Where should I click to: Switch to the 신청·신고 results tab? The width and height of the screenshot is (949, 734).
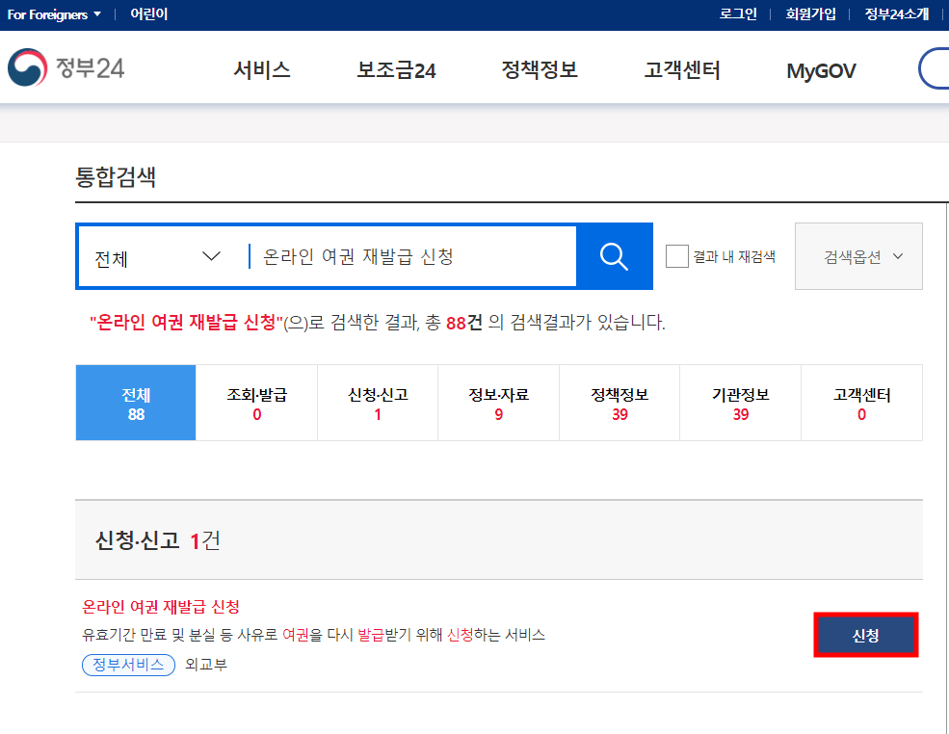377,403
